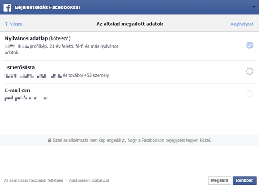This screenshot has width=259, height=185.
Task: Toggle the Nyilvános adatlap checkmark
Action: (249, 45)
